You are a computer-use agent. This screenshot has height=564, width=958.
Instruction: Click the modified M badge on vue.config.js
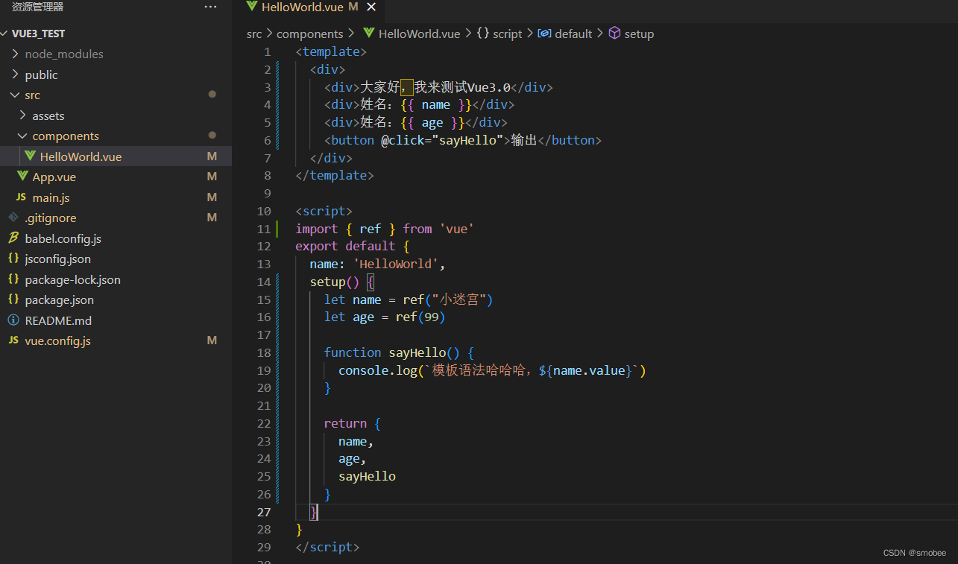212,340
